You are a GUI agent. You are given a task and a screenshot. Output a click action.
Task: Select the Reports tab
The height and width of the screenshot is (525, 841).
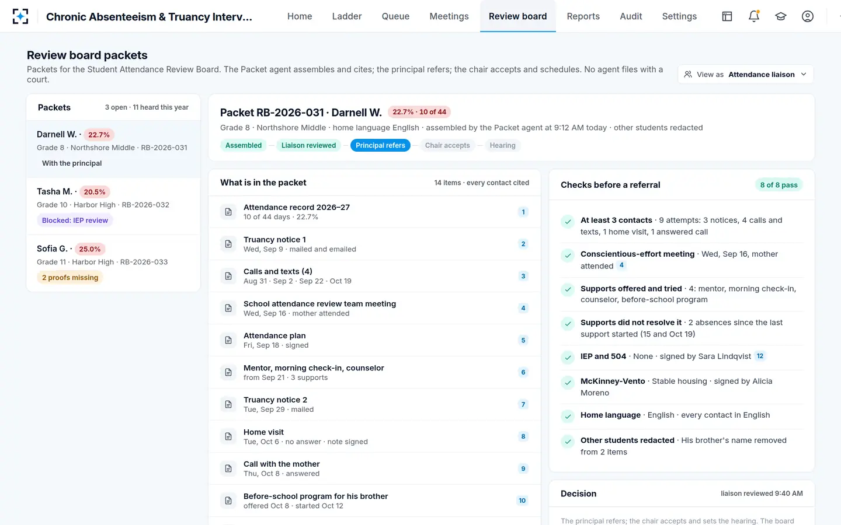pyautogui.click(x=583, y=16)
